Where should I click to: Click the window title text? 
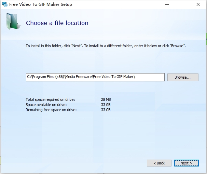point(41,5)
